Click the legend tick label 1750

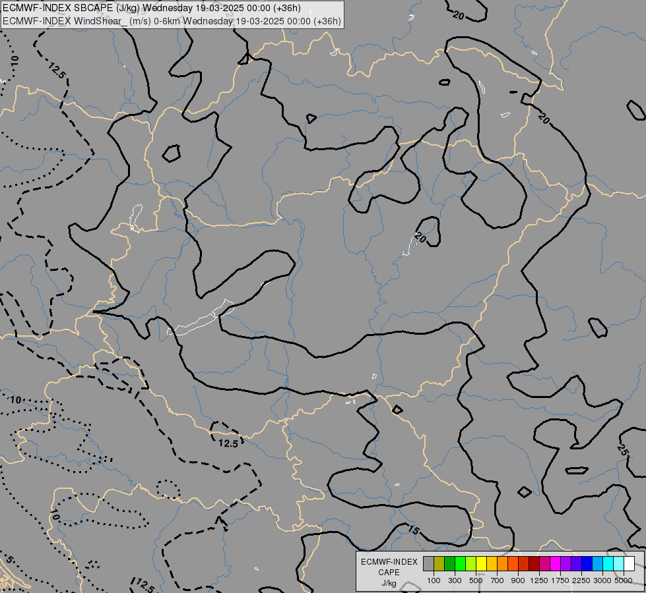pos(560,580)
